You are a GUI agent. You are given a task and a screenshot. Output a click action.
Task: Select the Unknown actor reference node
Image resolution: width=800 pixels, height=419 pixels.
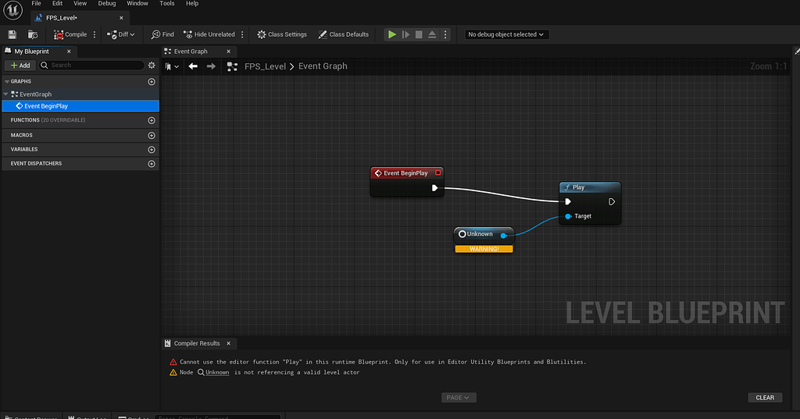pyautogui.click(x=483, y=235)
